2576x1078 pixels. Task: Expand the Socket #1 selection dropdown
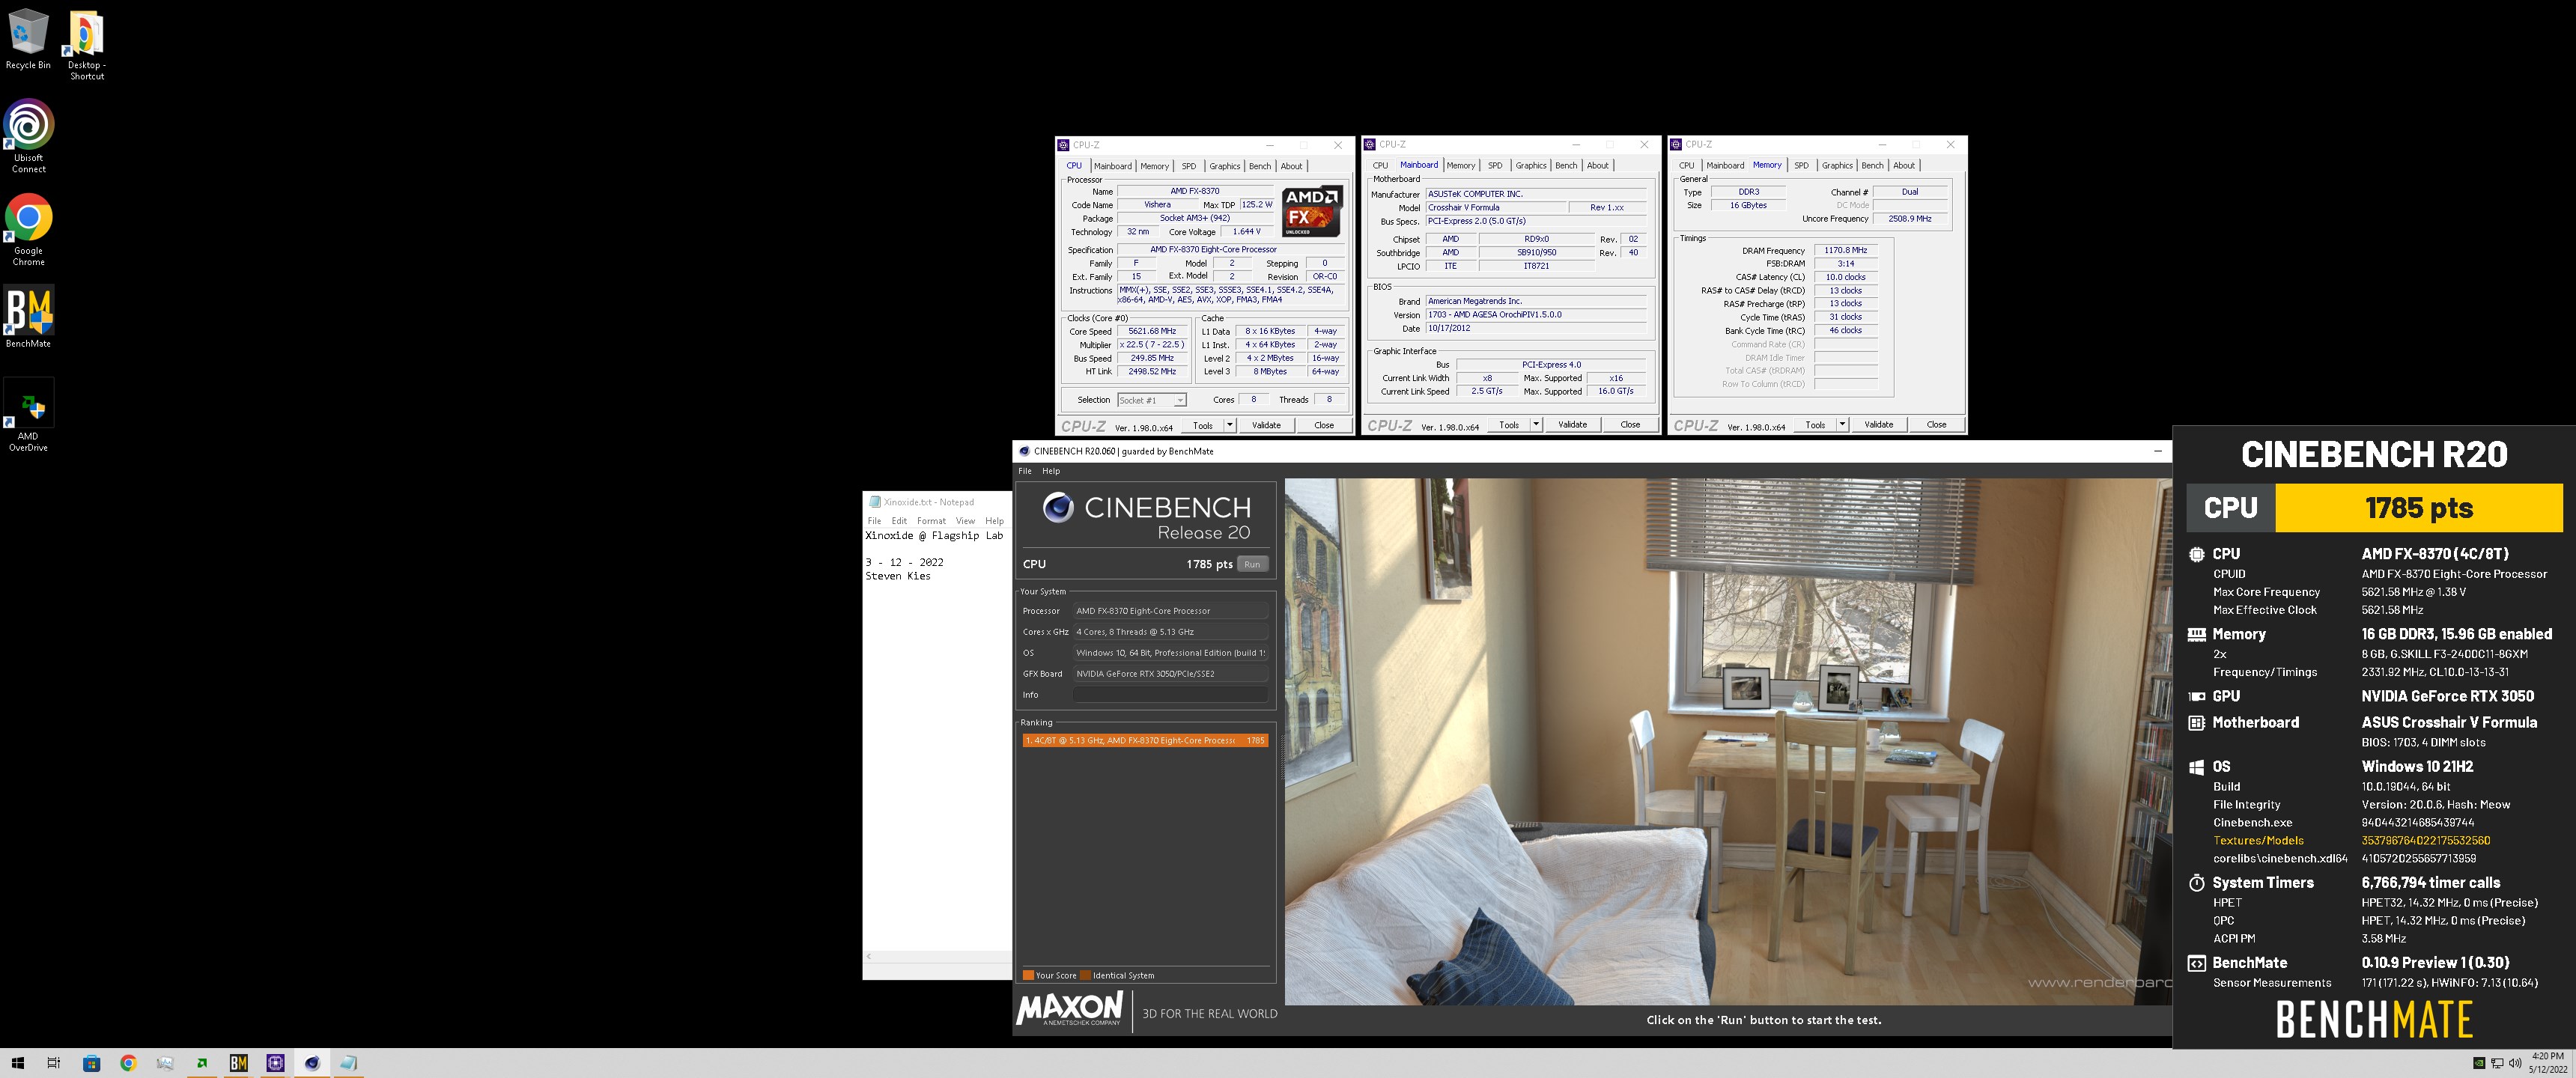(x=1180, y=400)
